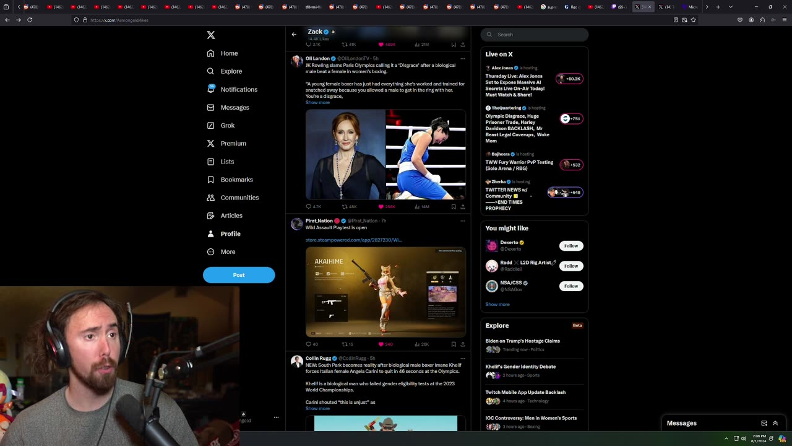The width and height of the screenshot is (792, 446).
Task: Open account options beside profile name
Action: (x=276, y=418)
